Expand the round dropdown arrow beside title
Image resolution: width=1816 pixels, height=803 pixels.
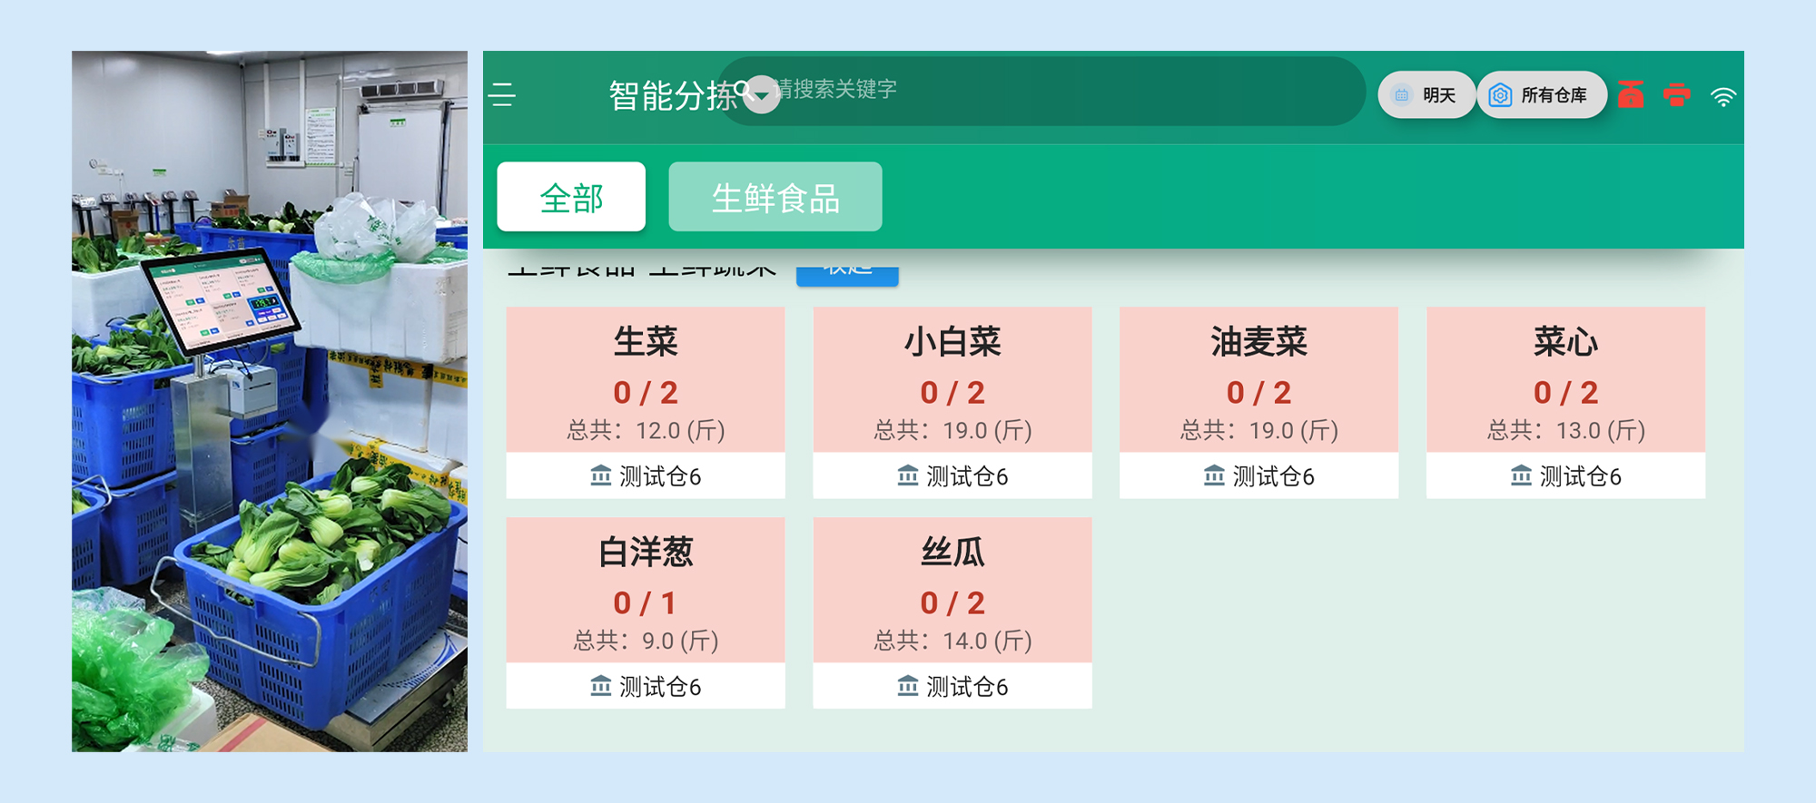[x=763, y=96]
